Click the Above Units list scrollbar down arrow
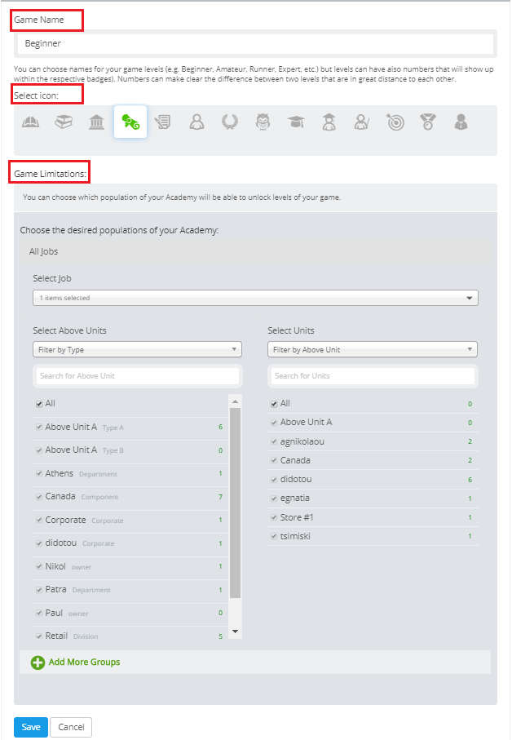The image size is (512, 740). [236, 631]
